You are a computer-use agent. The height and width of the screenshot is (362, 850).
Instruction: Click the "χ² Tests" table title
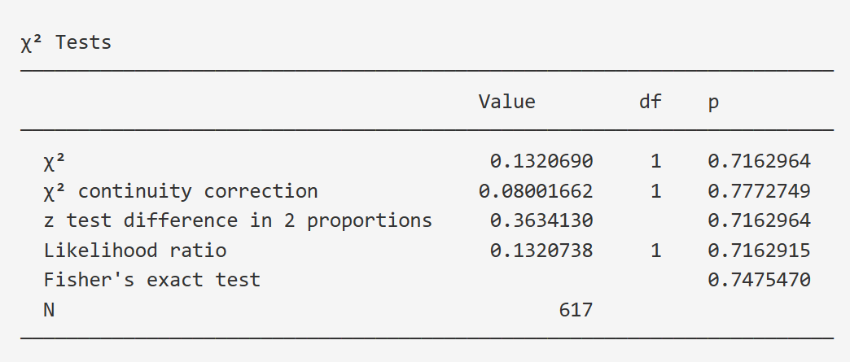(x=65, y=42)
